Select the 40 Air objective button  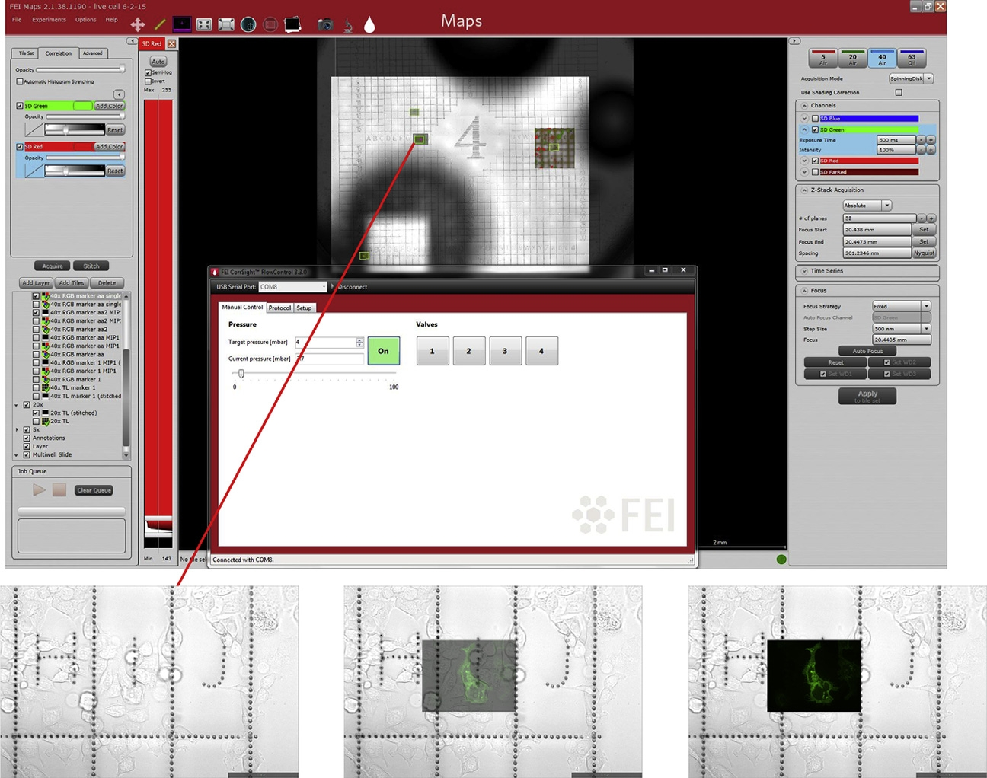pyautogui.click(x=882, y=59)
